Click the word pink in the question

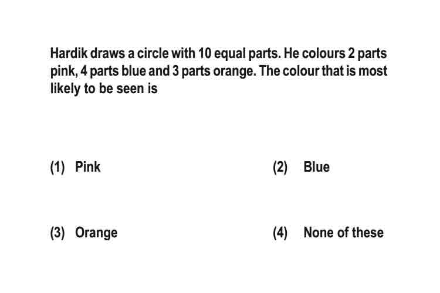[63, 71]
